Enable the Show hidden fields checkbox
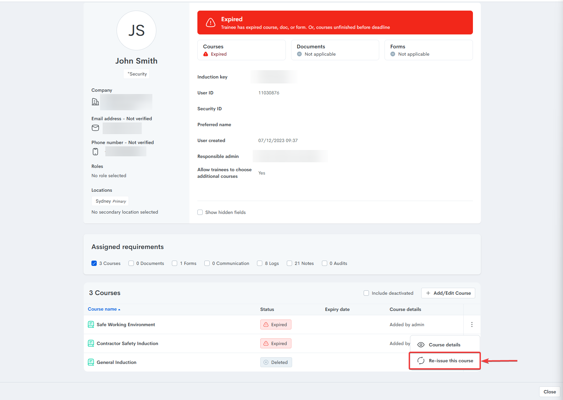563x400 pixels. click(x=200, y=212)
